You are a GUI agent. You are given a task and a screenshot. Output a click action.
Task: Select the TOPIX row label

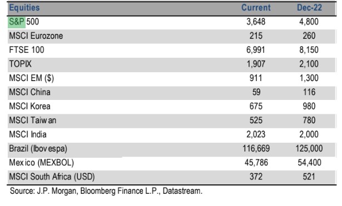pos(20,64)
